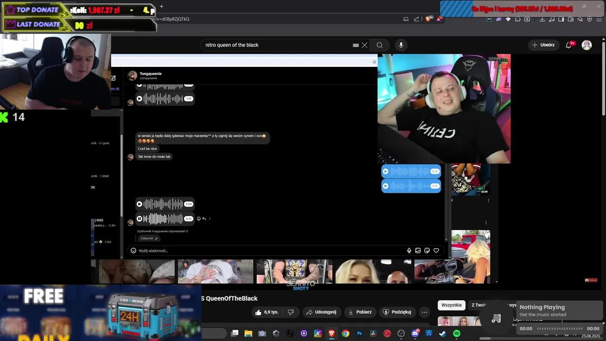This screenshot has height=341, width=606.
Task: Record a voice clip in chat
Action: 409,251
